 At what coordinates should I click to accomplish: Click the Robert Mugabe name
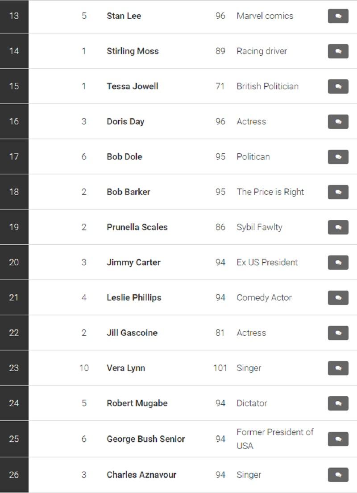pyautogui.click(x=137, y=403)
